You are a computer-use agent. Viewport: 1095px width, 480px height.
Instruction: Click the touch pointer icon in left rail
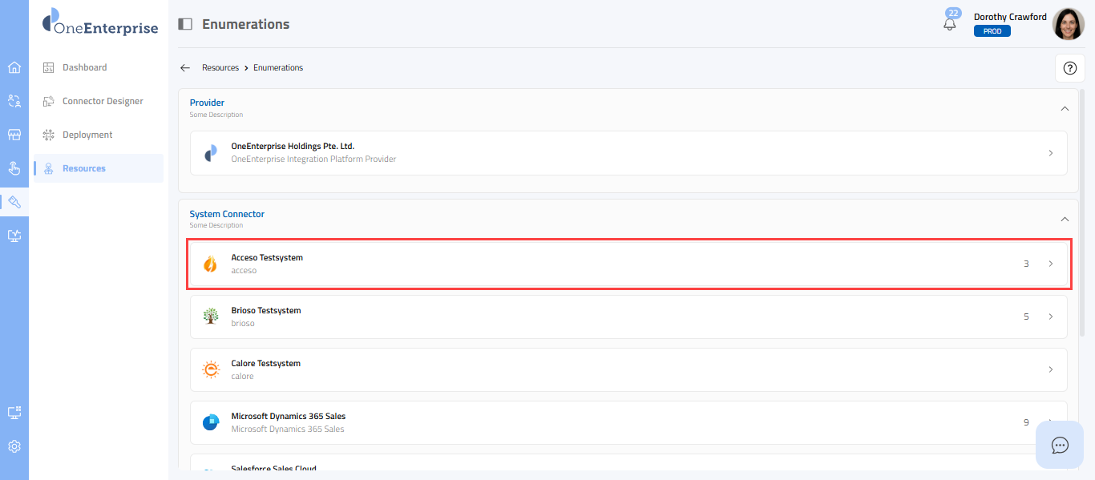[x=14, y=168]
